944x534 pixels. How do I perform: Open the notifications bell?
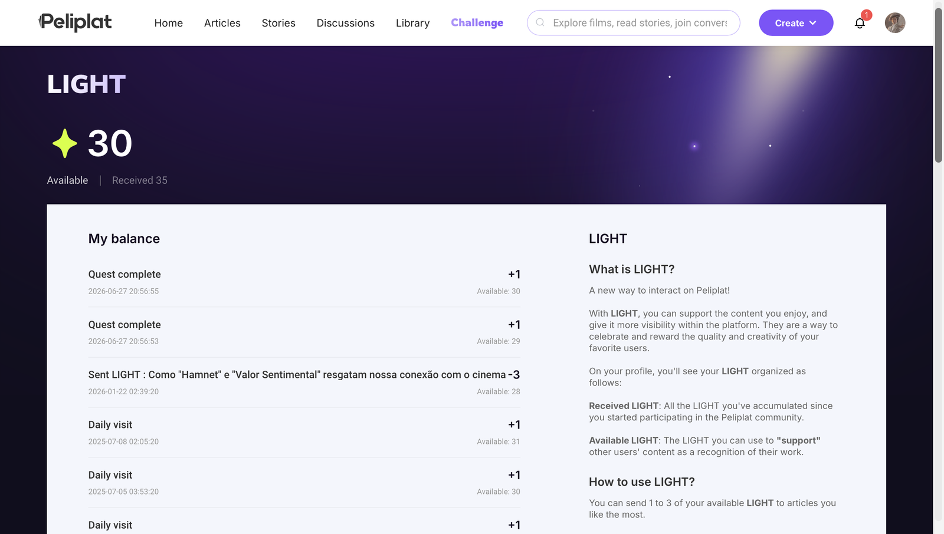(860, 23)
